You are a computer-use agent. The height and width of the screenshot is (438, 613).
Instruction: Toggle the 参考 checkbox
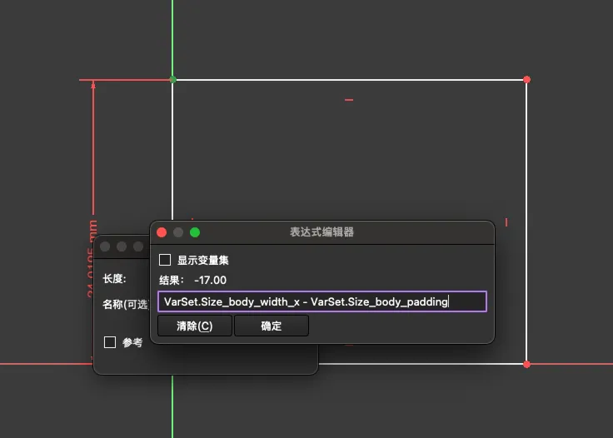[x=110, y=342]
